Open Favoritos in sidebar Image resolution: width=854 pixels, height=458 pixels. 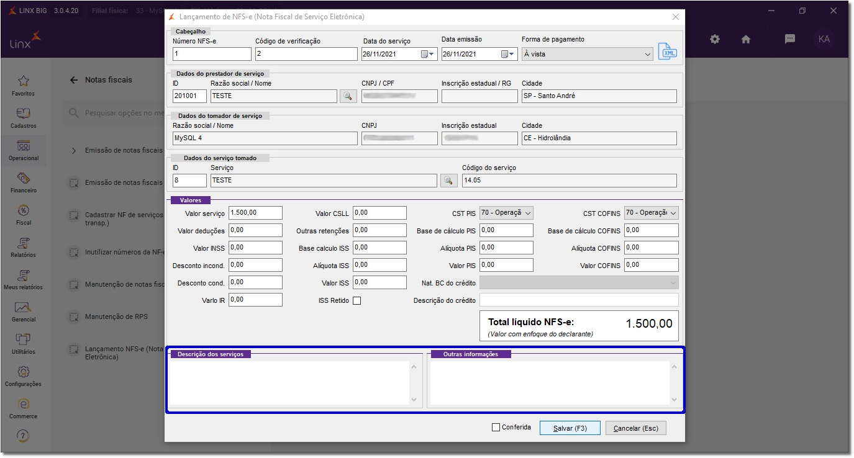pyautogui.click(x=24, y=86)
